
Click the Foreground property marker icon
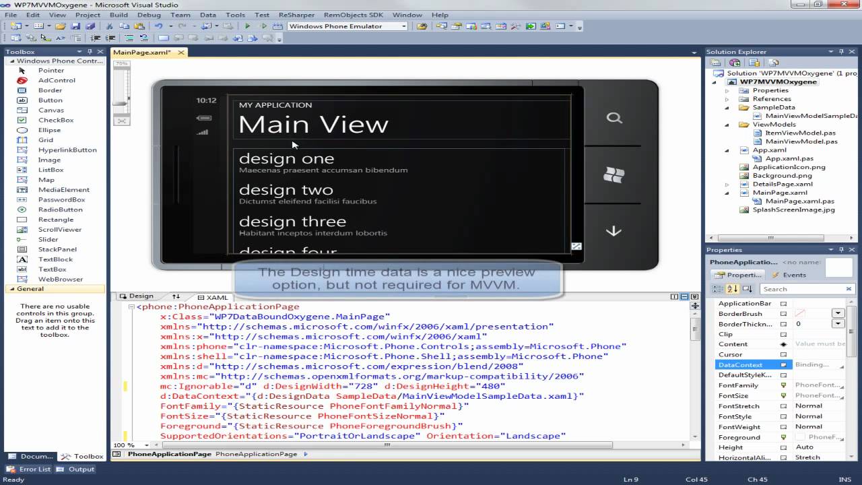pos(783,437)
